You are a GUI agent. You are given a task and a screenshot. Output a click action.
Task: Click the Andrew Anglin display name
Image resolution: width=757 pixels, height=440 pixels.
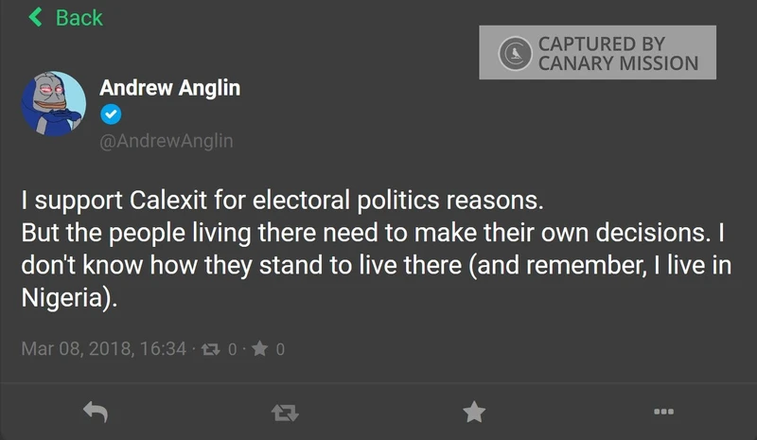170,88
